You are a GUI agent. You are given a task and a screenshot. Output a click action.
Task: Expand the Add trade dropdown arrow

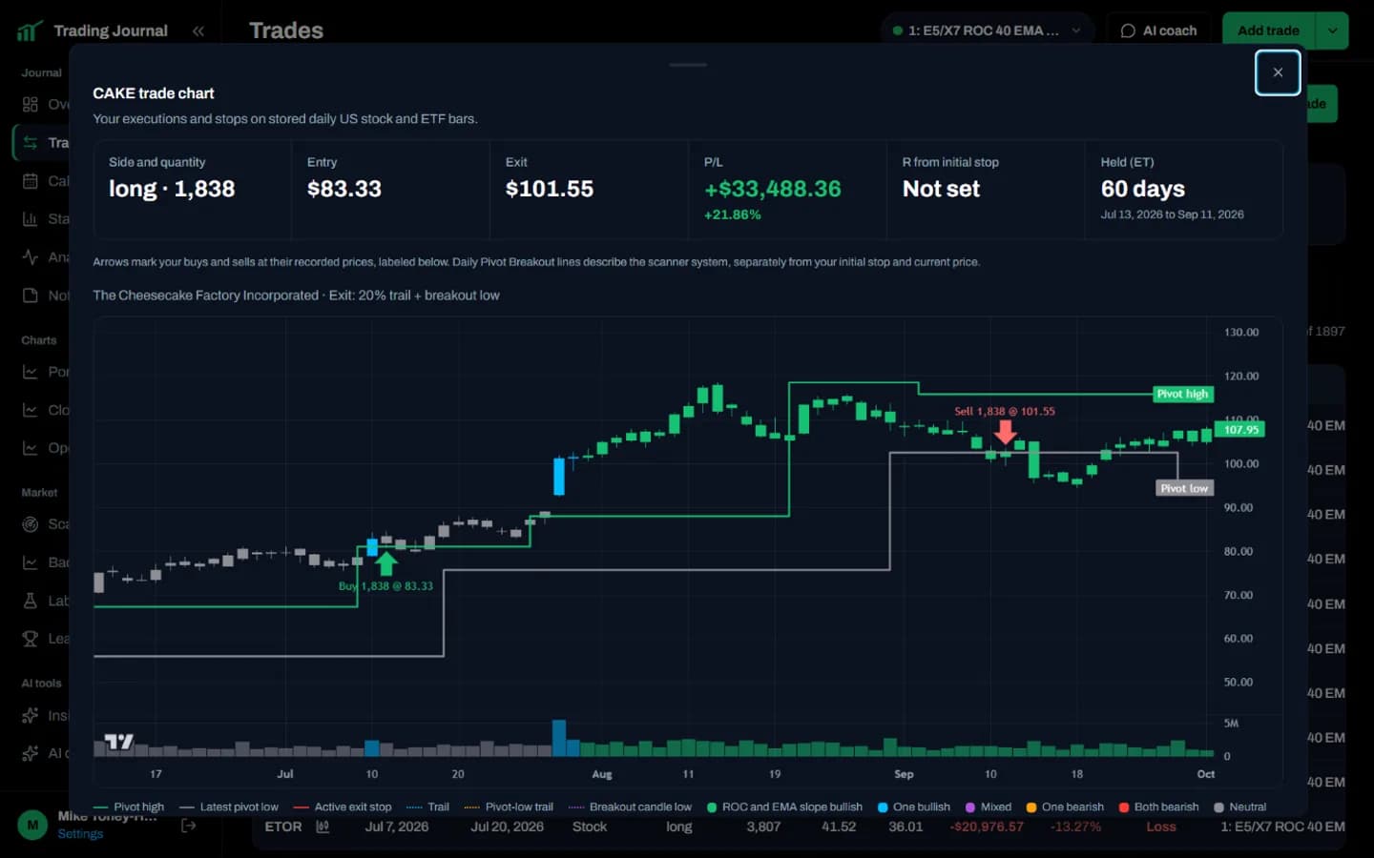click(1332, 31)
